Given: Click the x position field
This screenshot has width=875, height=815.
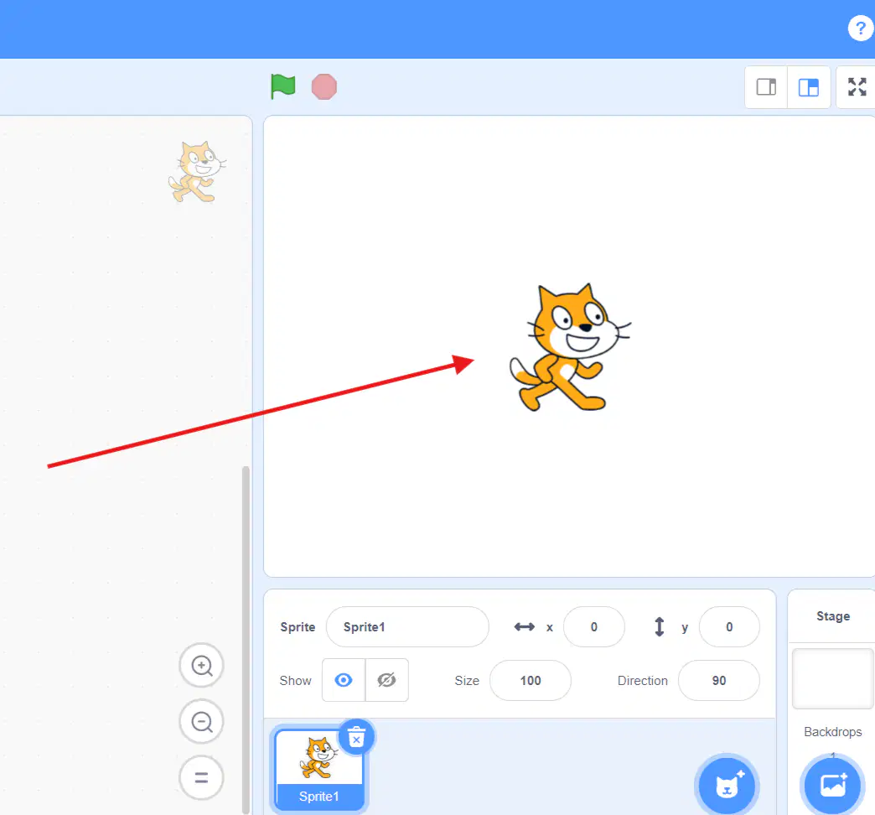Looking at the screenshot, I should coord(593,627).
